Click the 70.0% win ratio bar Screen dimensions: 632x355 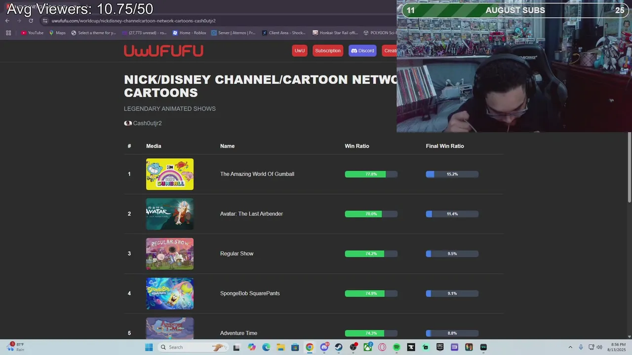(x=371, y=214)
